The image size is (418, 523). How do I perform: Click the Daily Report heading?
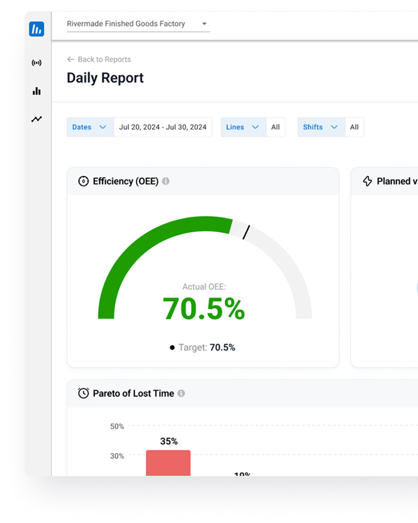pos(105,78)
